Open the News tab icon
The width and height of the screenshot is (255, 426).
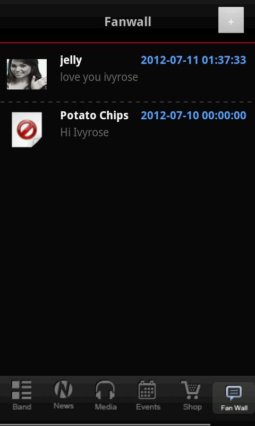[x=63, y=389]
